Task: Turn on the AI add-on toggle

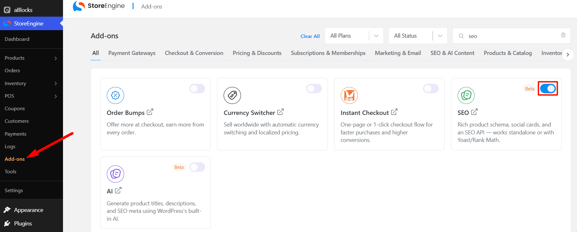Action: [197, 167]
